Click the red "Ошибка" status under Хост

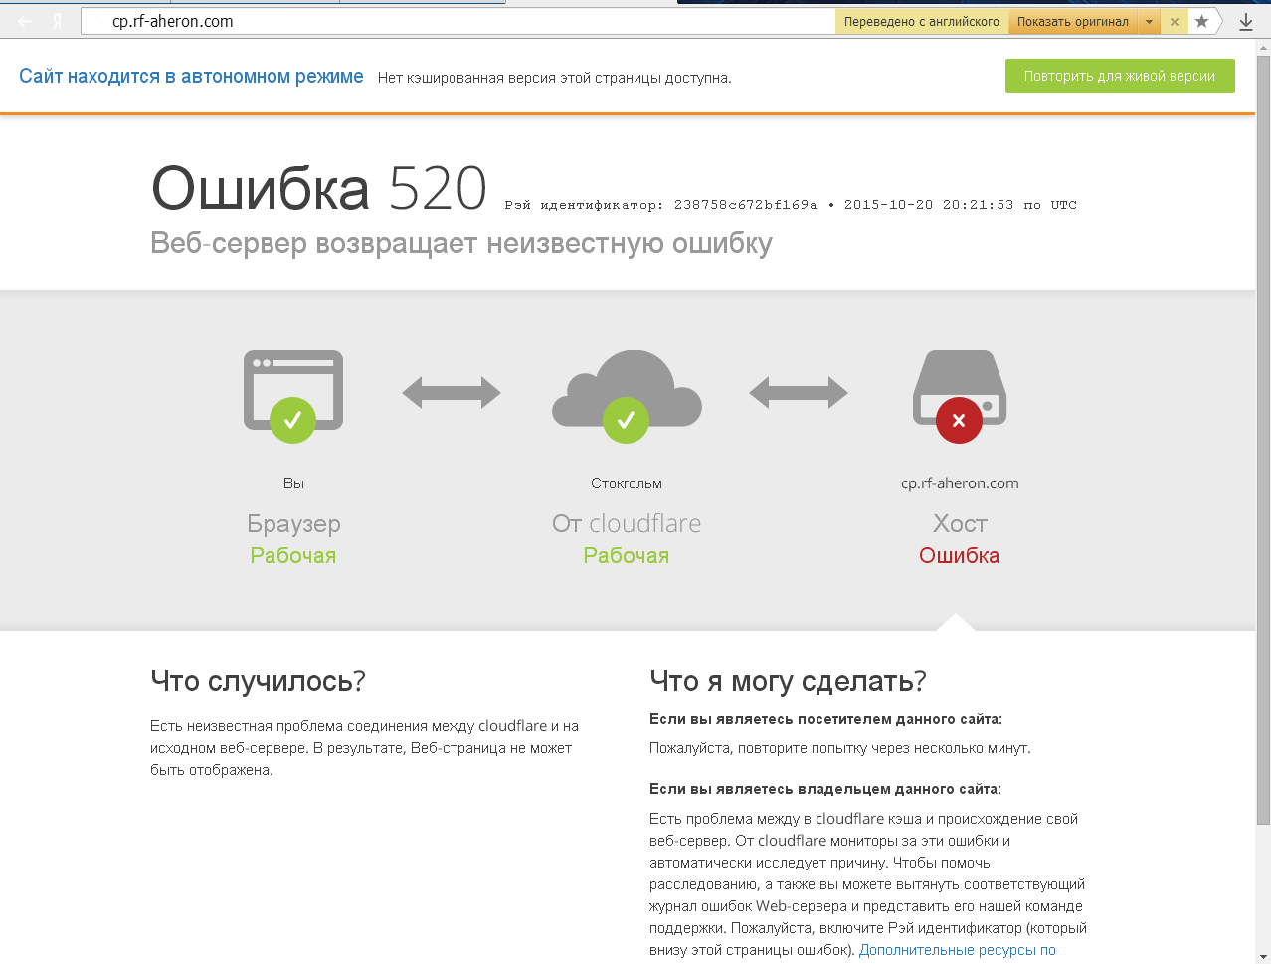click(960, 556)
